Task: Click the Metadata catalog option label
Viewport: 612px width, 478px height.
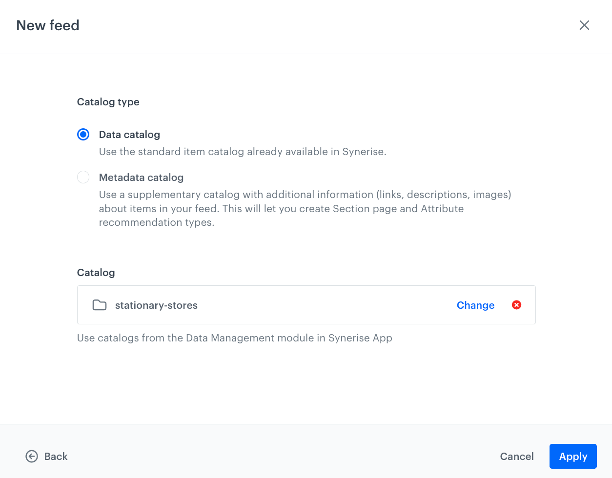Action: [141, 178]
